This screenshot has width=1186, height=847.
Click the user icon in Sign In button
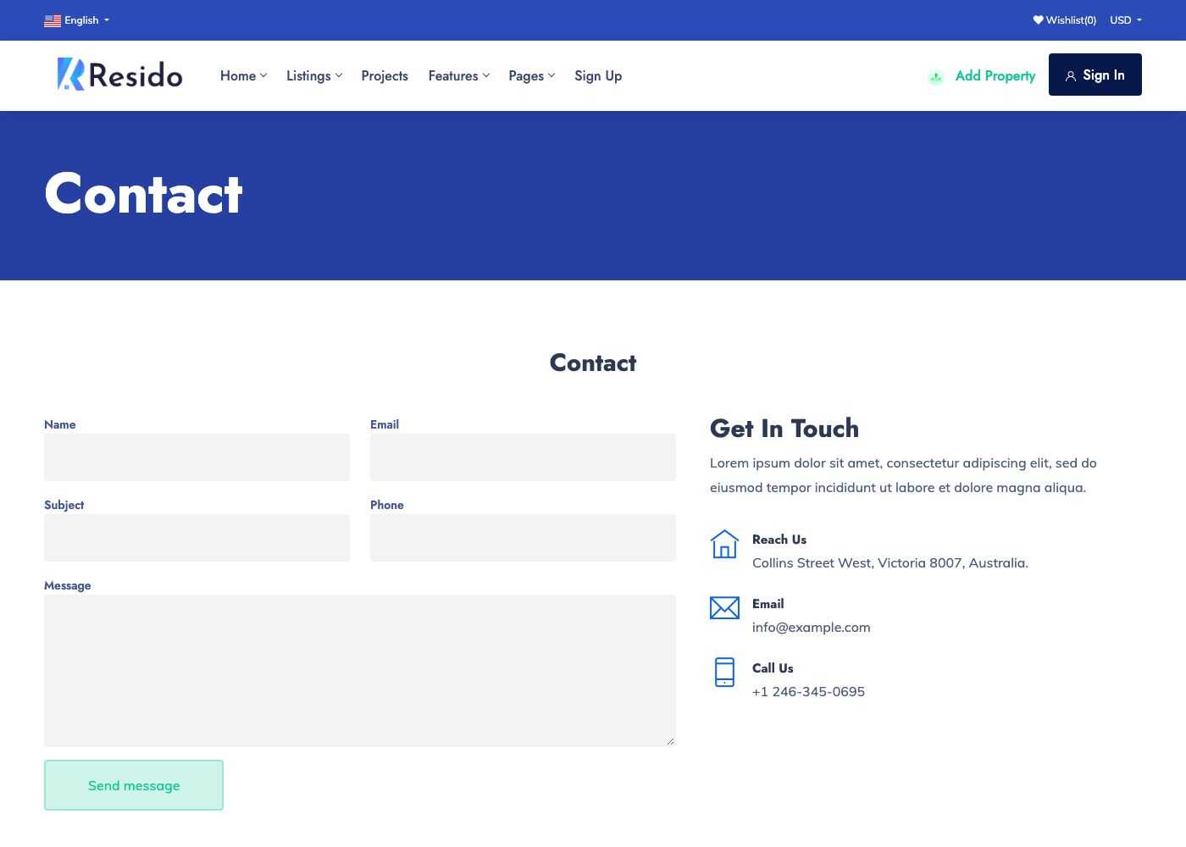click(x=1071, y=76)
